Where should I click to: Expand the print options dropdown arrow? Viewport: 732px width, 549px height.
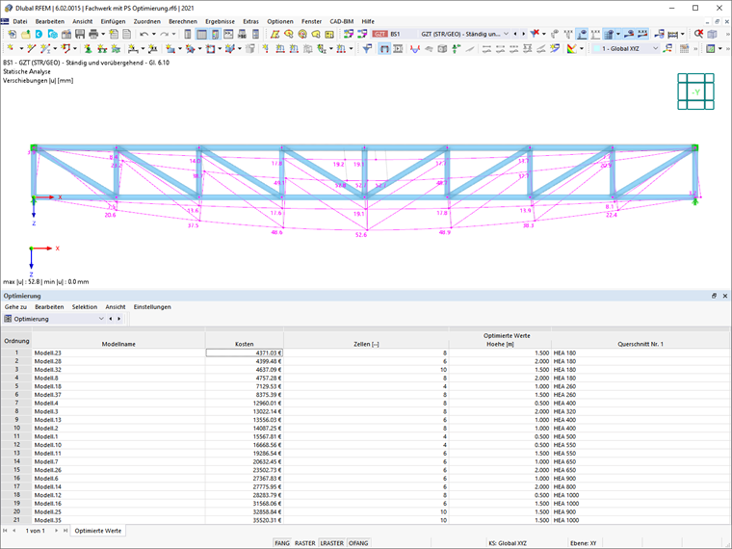[x=103, y=34]
